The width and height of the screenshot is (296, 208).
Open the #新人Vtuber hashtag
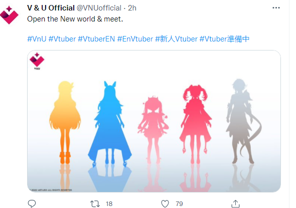coord(176,39)
